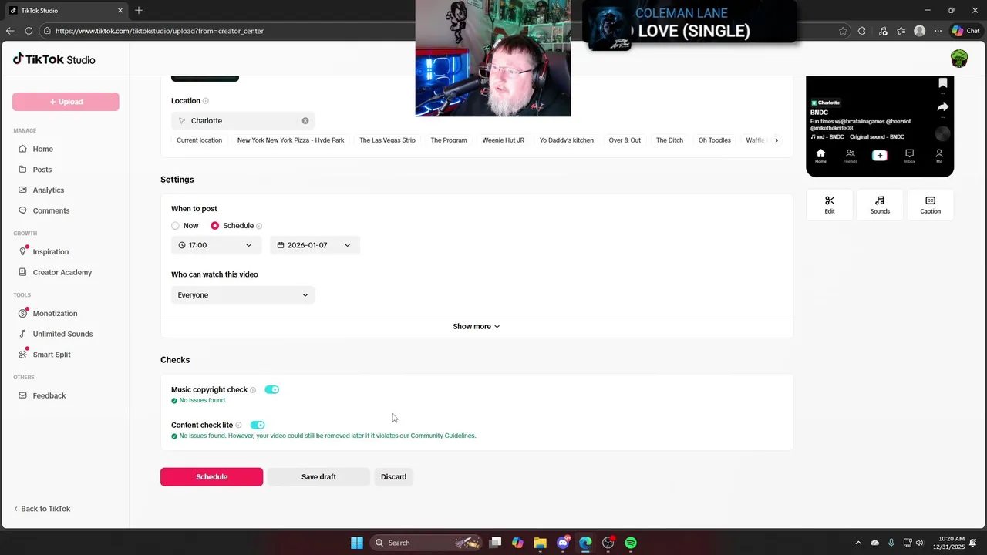Viewport: 987px width, 555px height.
Task: Refresh the browser page
Action: point(29,31)
